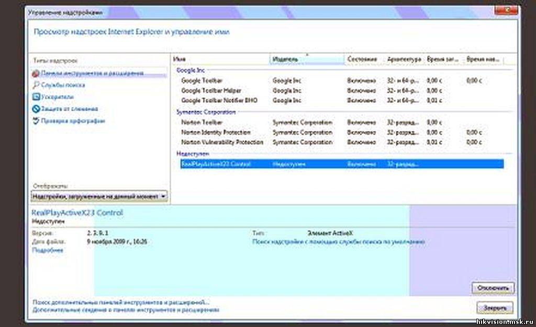Click publisher Symantec Corporation for Norton Identity Protection
The height and width of the screenshot is (327, 536).
point(302,132)
